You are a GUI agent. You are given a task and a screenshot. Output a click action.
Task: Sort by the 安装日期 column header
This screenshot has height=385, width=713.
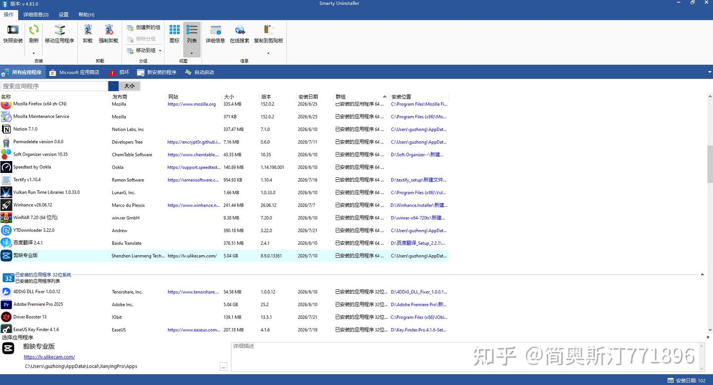coord(315,97)
